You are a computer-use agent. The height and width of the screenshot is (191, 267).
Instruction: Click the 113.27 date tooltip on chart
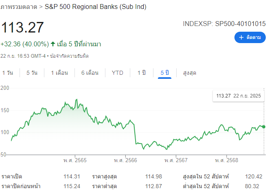pos(239,96)
